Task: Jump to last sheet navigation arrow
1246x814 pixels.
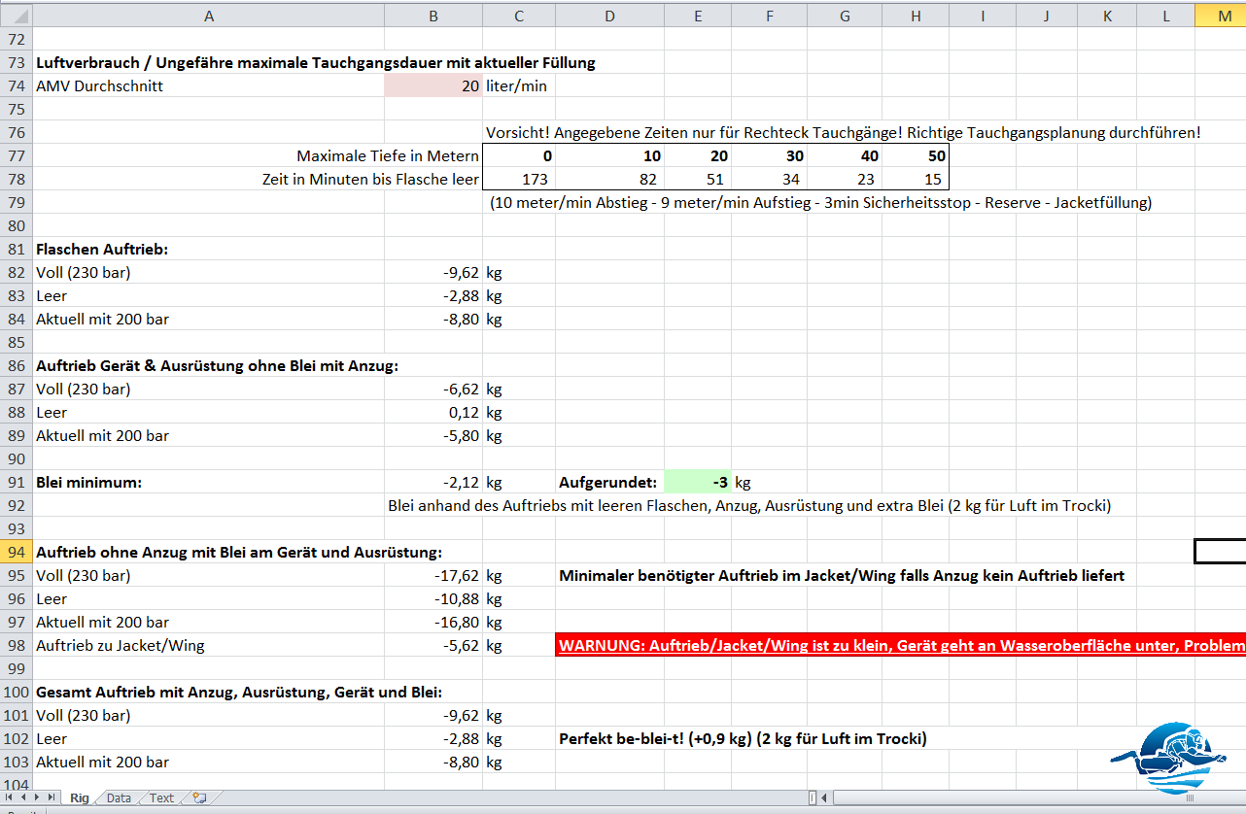Action: click(52, 797)
